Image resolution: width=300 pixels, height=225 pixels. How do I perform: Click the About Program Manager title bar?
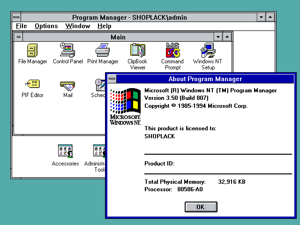(205, 79)
